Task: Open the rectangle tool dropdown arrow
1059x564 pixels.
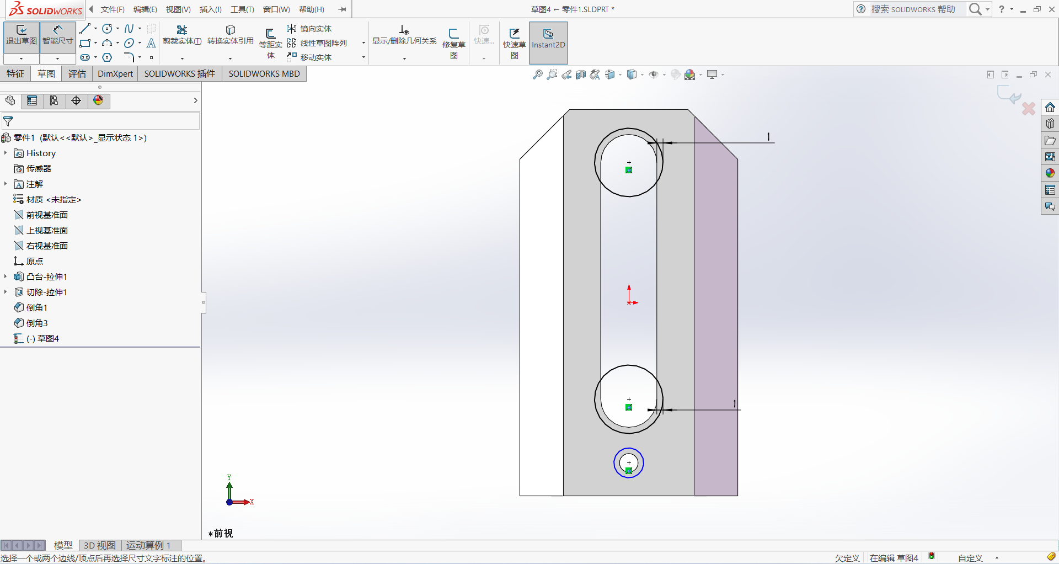Action: [95, 43]
